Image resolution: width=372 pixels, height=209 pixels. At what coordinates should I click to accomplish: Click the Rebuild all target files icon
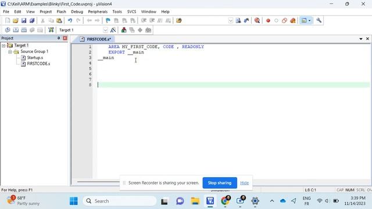point(24,30)
